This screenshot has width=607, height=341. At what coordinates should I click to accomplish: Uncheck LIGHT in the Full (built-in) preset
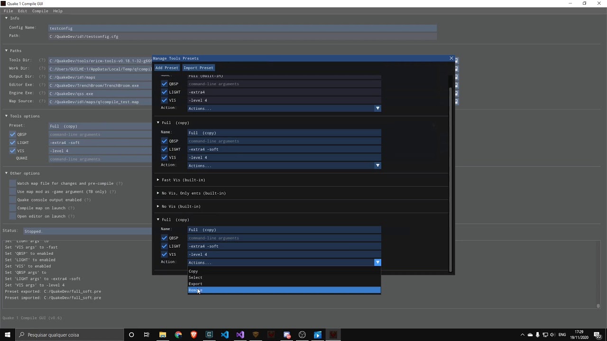coord(165,92)
